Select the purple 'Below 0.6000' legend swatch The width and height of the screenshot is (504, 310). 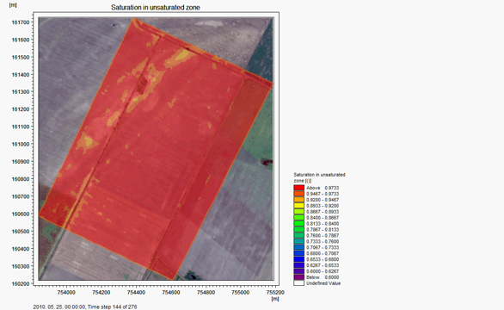point(298,277)
